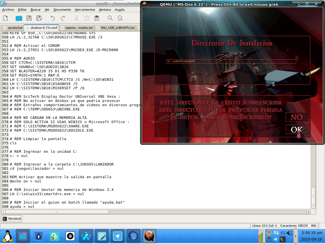Switch to the QEMU taskbar icon

coord(149,236)
